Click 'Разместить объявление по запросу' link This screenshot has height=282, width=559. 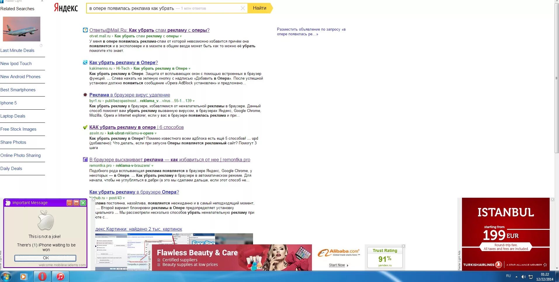311,31
